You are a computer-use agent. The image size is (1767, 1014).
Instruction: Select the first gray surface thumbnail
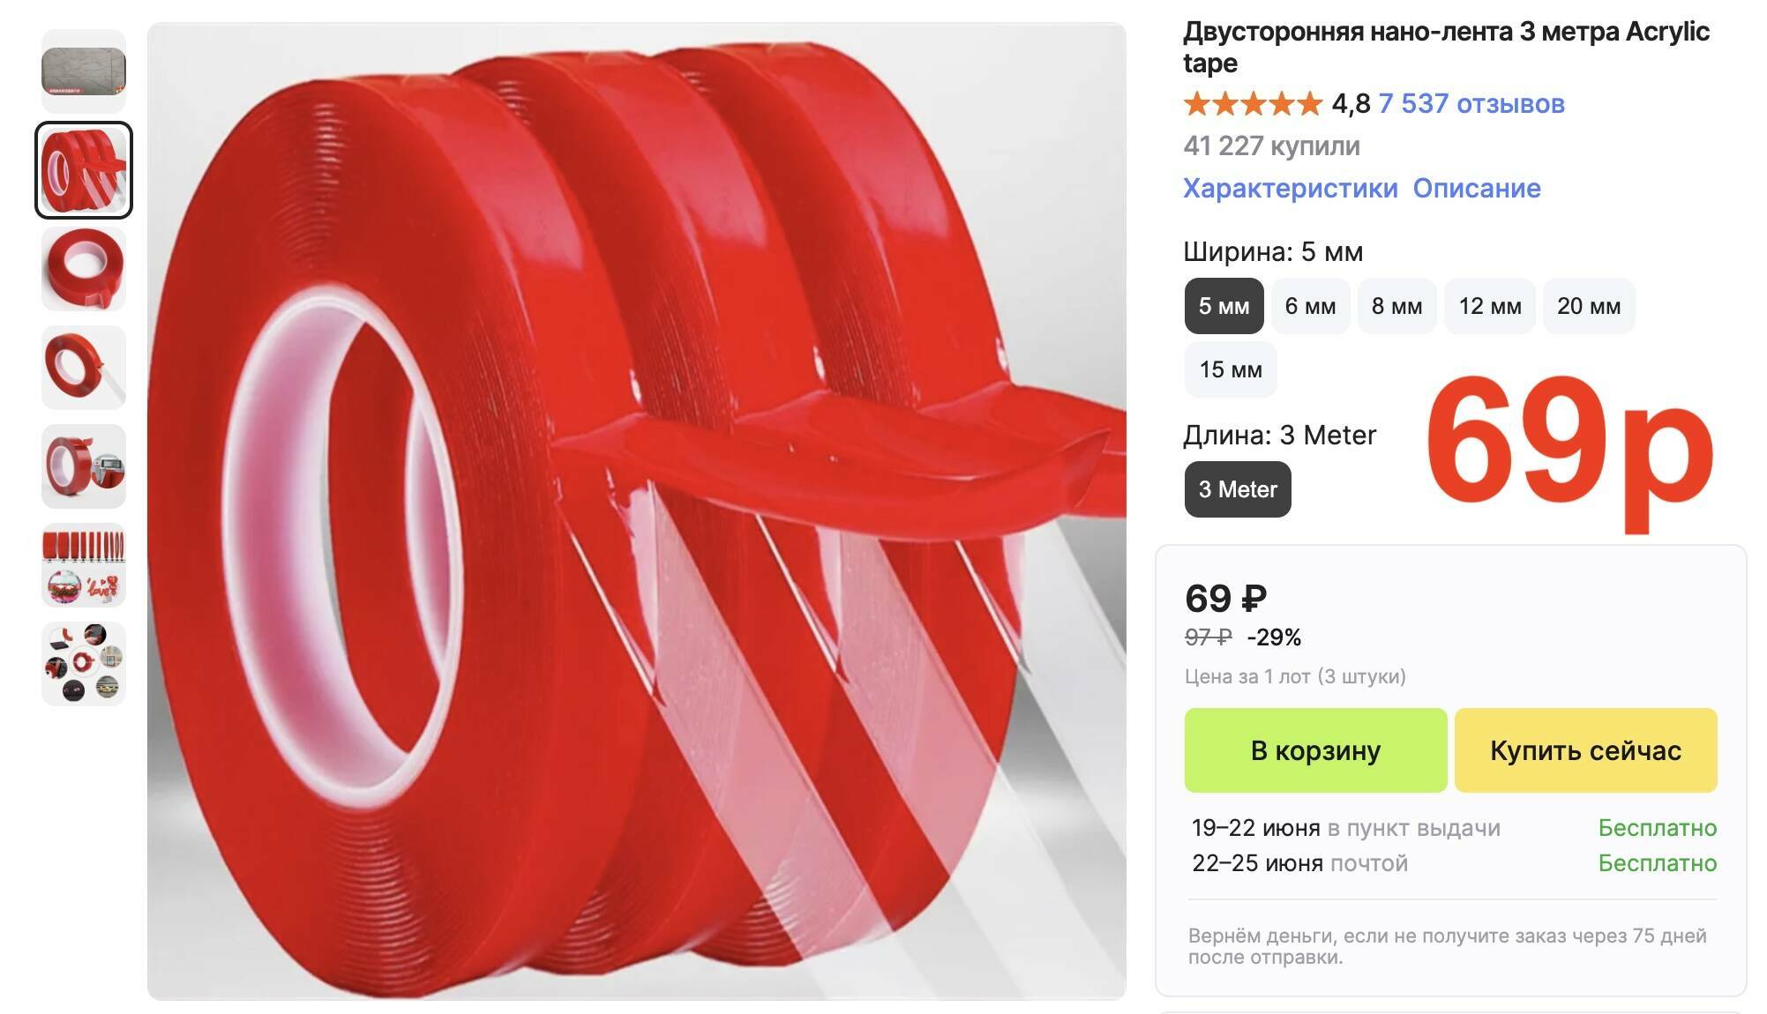coord(84,71)
